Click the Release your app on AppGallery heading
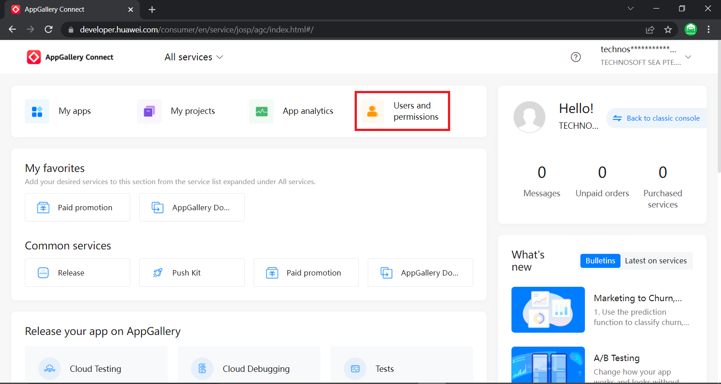721x384 pixels. 103,331
